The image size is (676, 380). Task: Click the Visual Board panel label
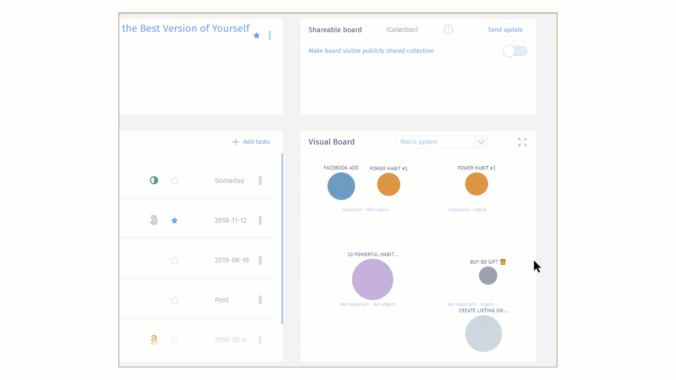coord(332,141)
